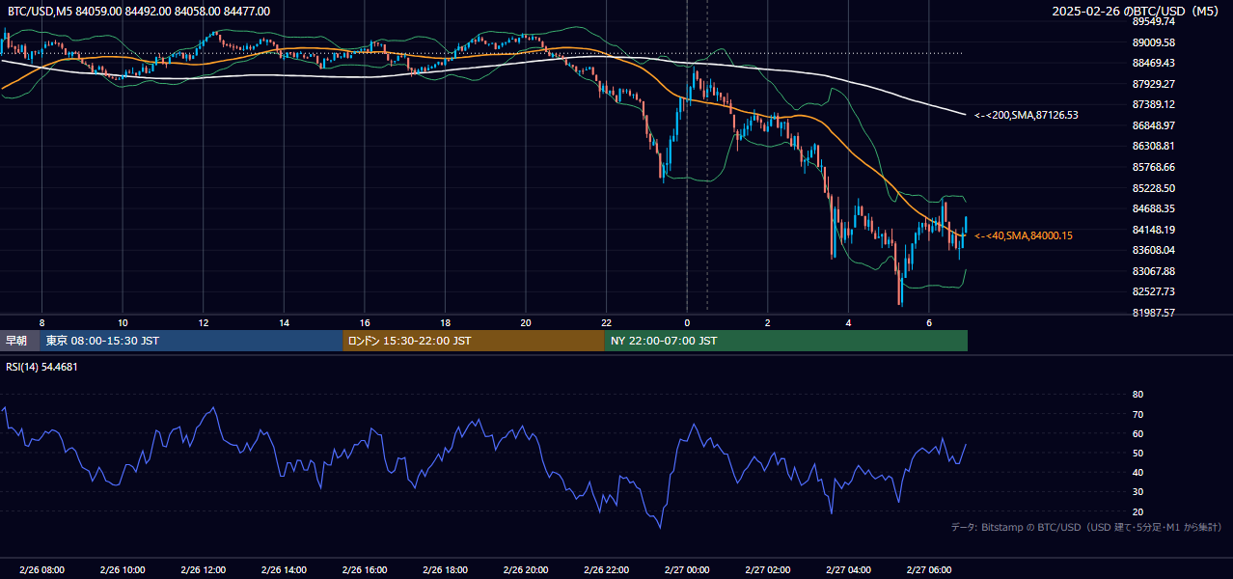Click the price axis value 83067.88

1153,271
